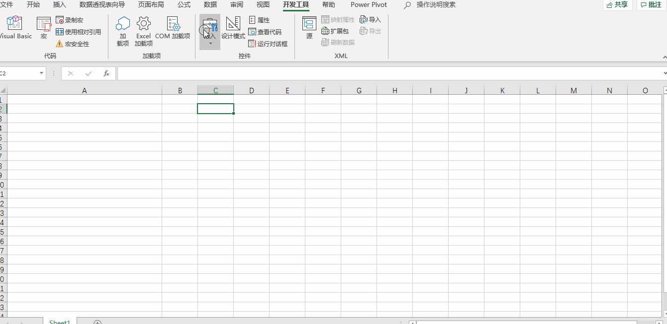
Task: Open the 帮助 tab
Action: coord(329,4)
